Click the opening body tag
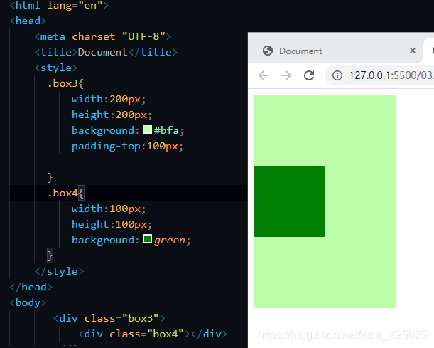This screenshot has width=434, height=348. 28,302
